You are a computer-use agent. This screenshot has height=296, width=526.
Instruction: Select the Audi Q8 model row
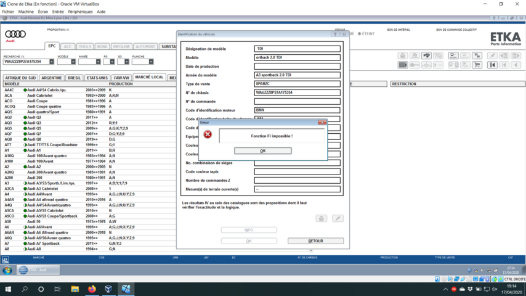pyautogui.click(x=89, y=139)
